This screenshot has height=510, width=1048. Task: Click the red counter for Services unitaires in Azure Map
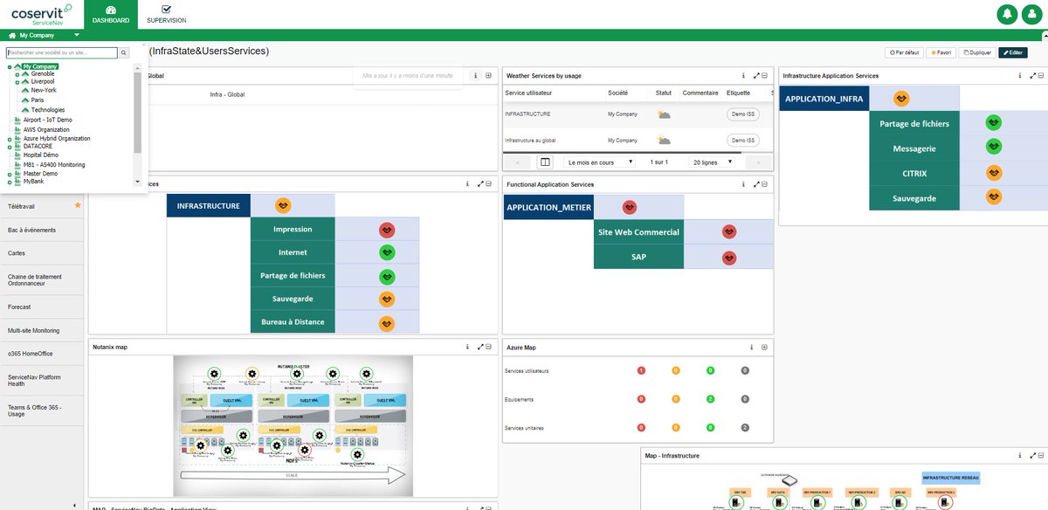click(640, 428)
